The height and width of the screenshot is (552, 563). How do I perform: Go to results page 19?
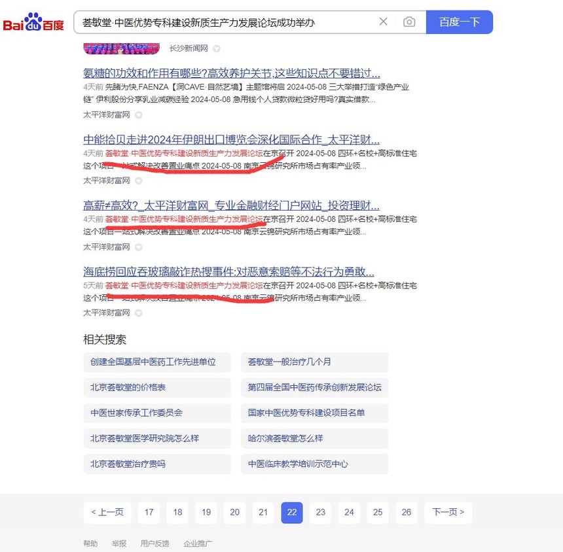tap(206, 512)
